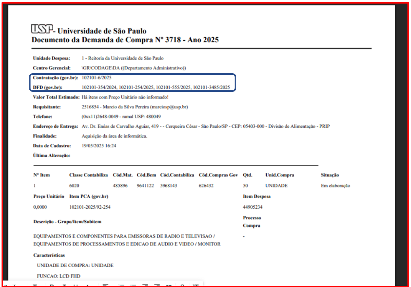Click the "Cód.Mat." column header
The height and width of the screenshot is (287, 411).
(123, 175)
